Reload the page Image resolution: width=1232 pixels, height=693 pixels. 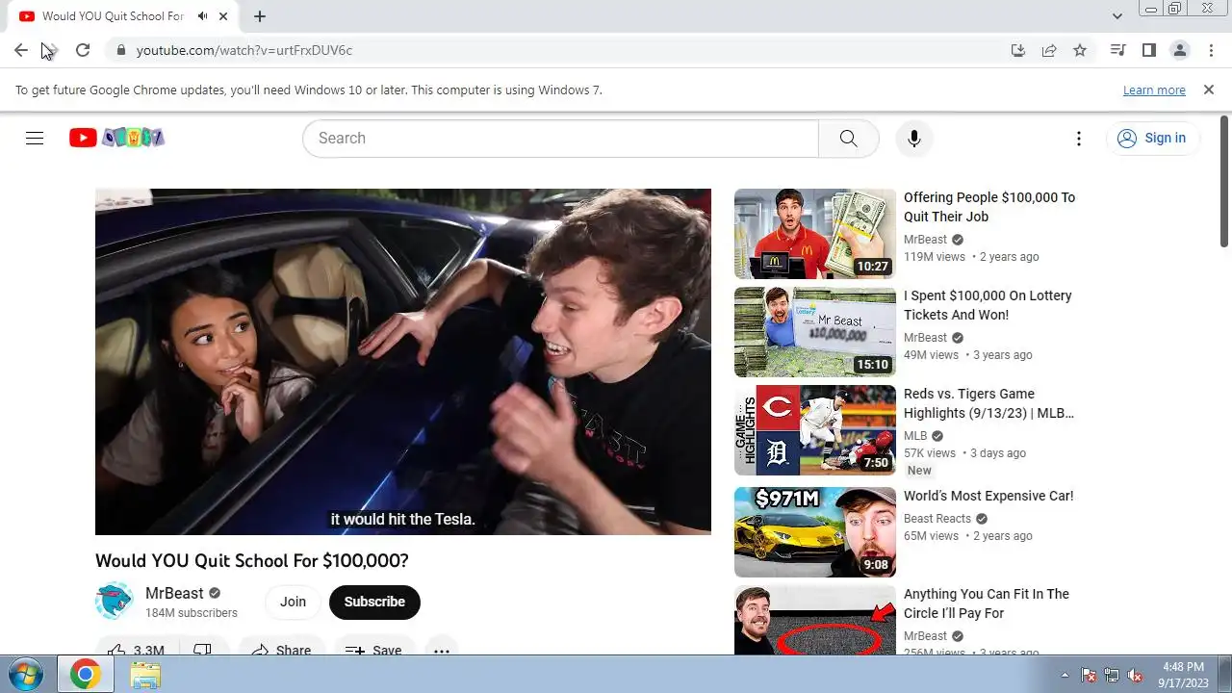click(x=83, y=50)
